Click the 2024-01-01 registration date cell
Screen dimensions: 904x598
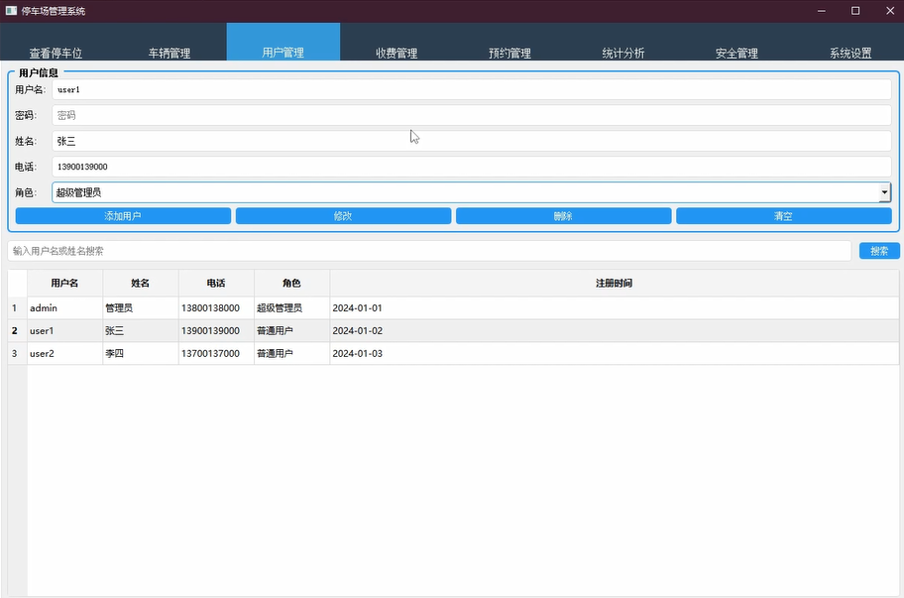click(614, 308)
